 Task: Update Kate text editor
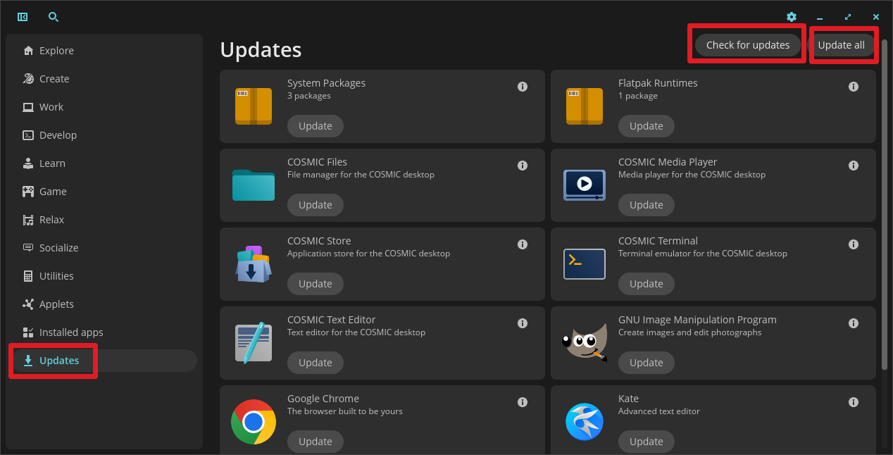pos(646,441)
